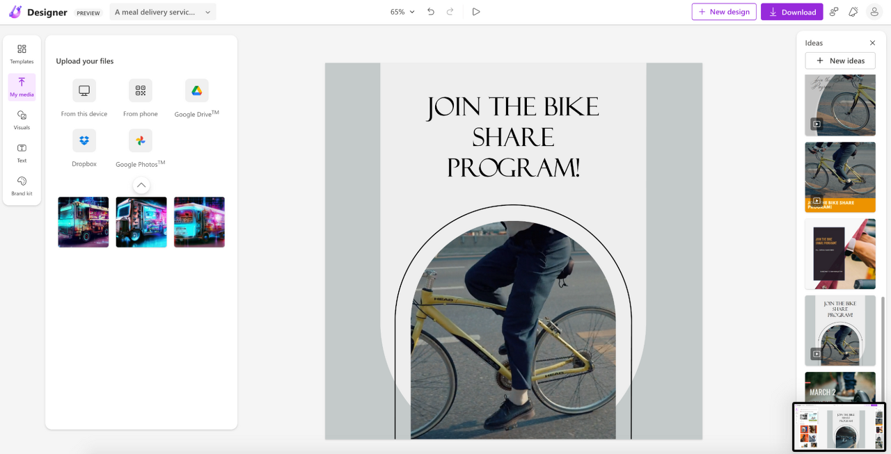Choose Google Drive upload icon
Viewport: 891px width, 454px height.
[197, 90]
